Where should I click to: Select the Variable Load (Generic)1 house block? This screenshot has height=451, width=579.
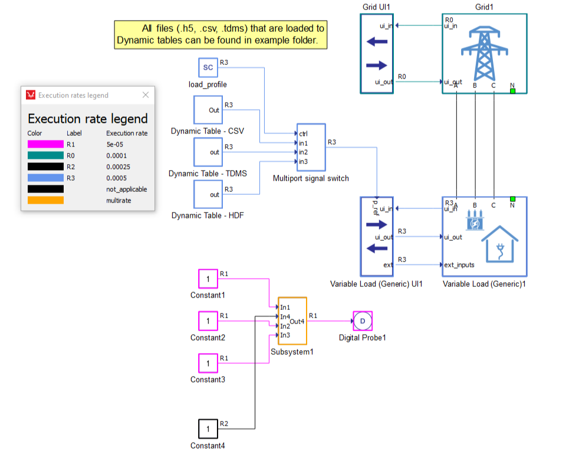(x=484, y=236)
